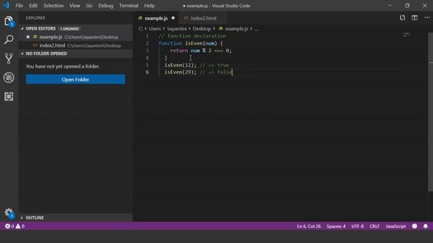Viewport: 433px width, 243px height.
Task: Click the breadcrumb ellipsis after example.js
Action: (x=256, y=28)
